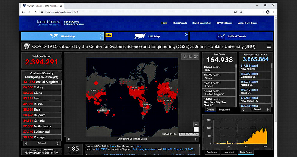The height and width of the screenshot is (157, 297).
Task: Open the JHU APL link
Action: coord(167,149)
